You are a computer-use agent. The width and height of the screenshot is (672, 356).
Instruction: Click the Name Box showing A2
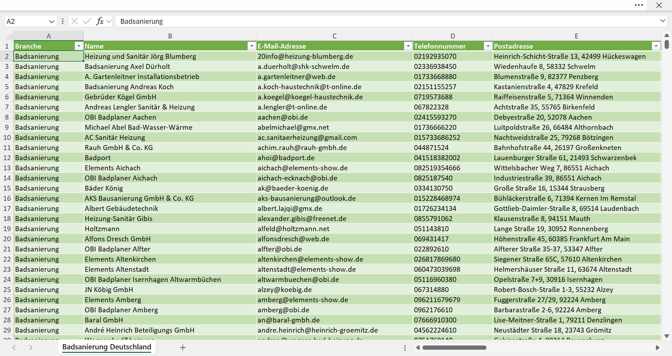[26, 21]
